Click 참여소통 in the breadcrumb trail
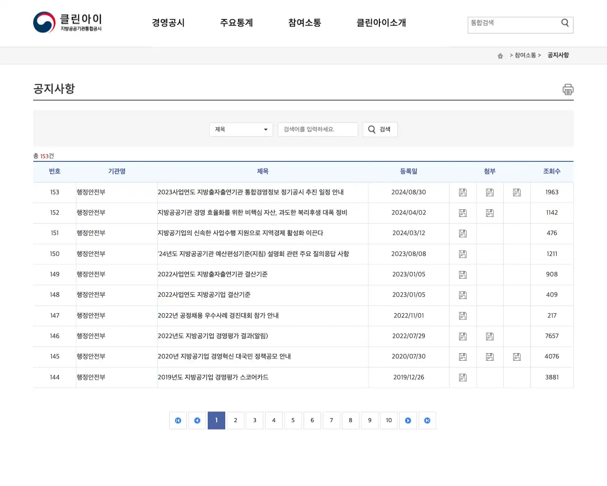 (x=524, y=55)
